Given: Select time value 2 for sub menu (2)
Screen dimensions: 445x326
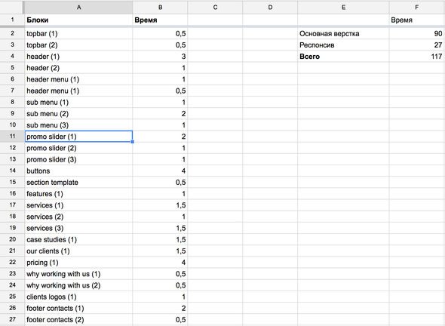Looking at the screenshot, I should (160, 114).
